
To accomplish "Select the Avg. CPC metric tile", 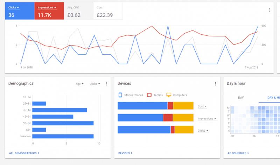I will pos(78,11).
